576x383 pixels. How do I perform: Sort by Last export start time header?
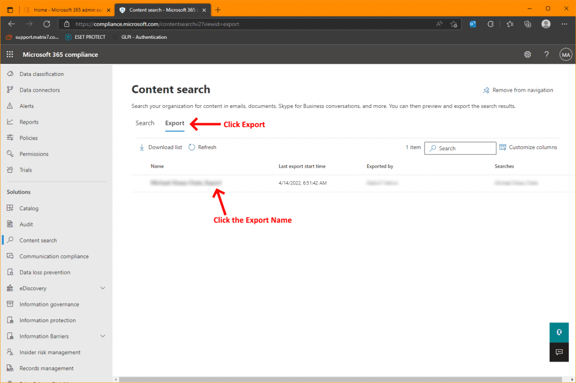pos(302,166)
